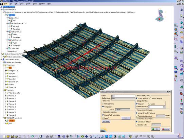Choose the Specify material orientation radio

coord(103,118)
